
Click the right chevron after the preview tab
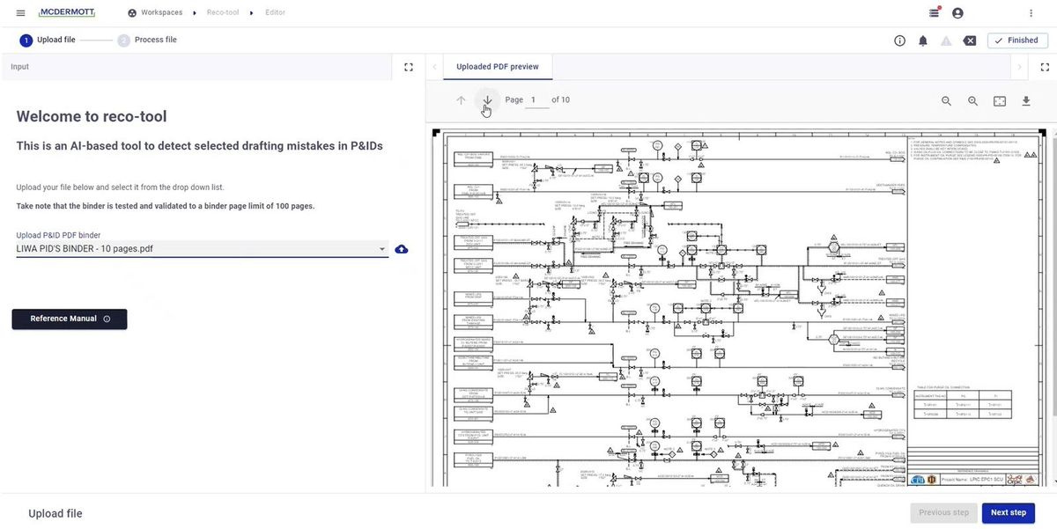pyautogui.click(x=1019, y=66)
